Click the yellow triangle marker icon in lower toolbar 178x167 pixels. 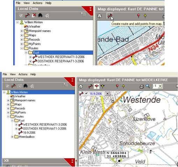point(123,86)
